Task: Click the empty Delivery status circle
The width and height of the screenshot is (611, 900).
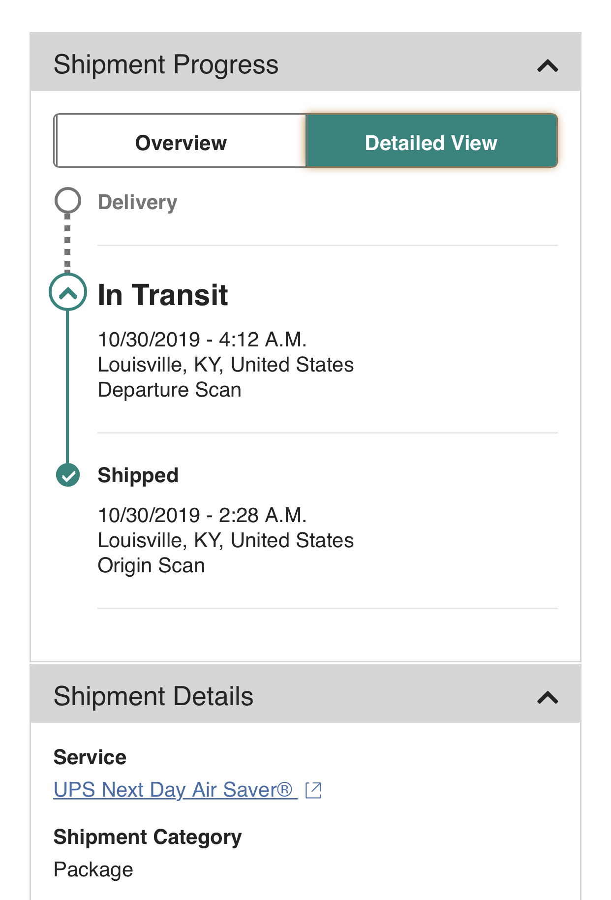Action: pos(67,200)
